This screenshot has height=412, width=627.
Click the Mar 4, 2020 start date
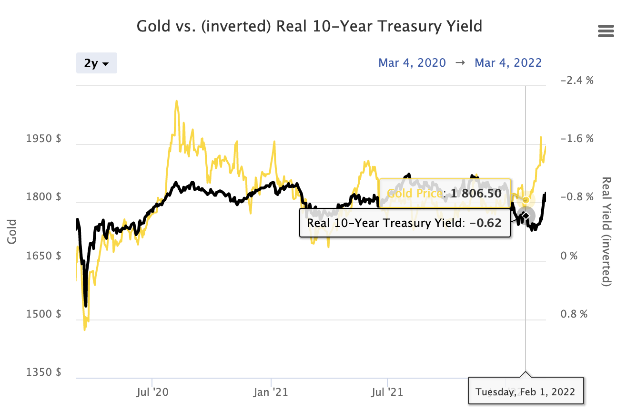412,63
